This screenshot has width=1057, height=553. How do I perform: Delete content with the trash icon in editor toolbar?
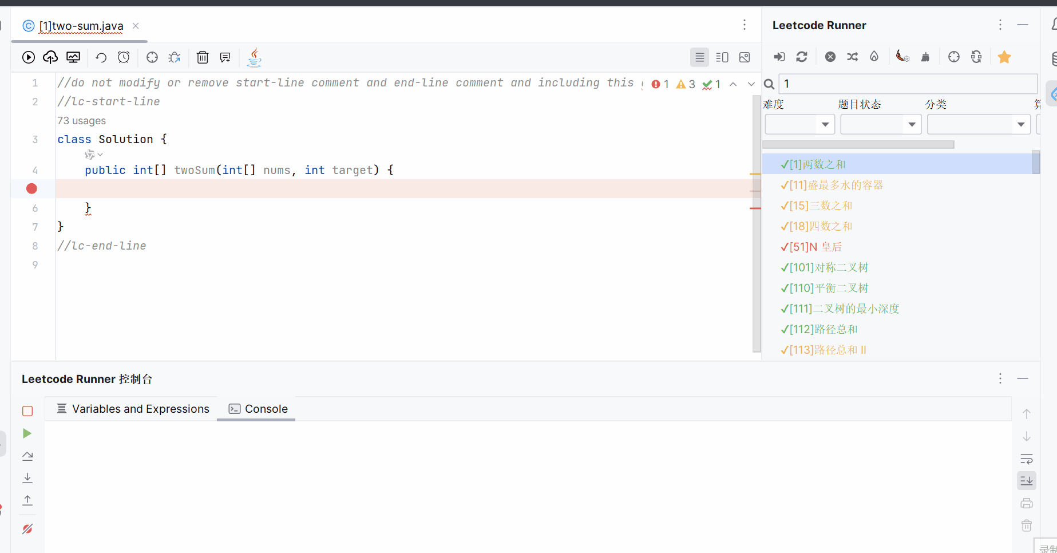[x=203, y=57]
